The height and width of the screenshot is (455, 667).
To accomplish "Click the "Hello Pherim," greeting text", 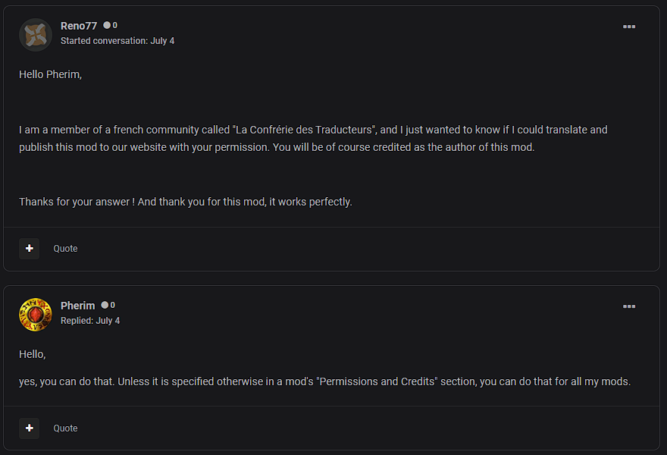I will tap(50, 74).
